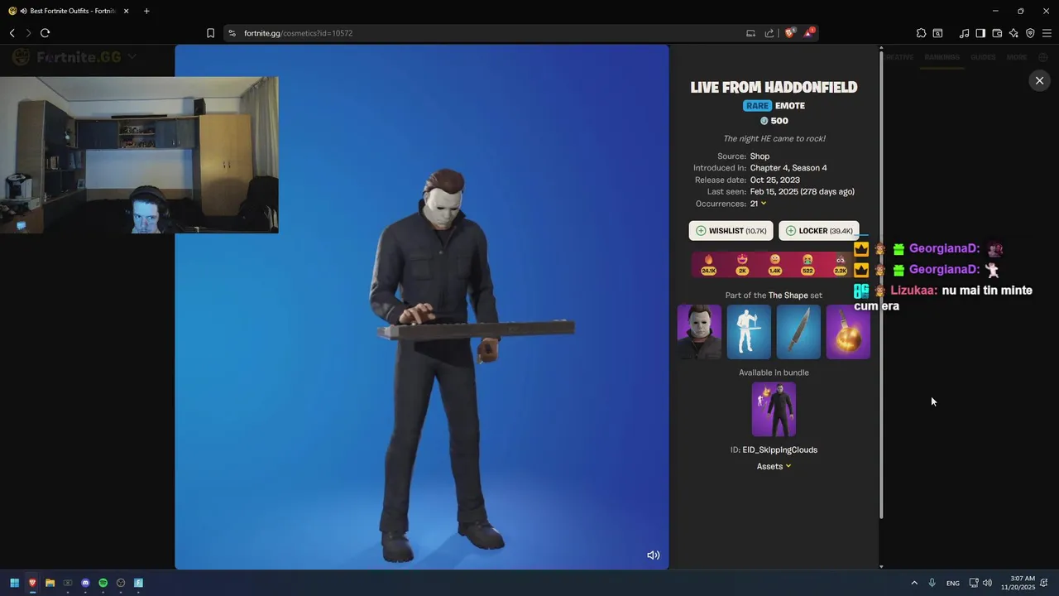
Task: Open Leo AI sparkle icon
Action: (x=1013, y=33)
